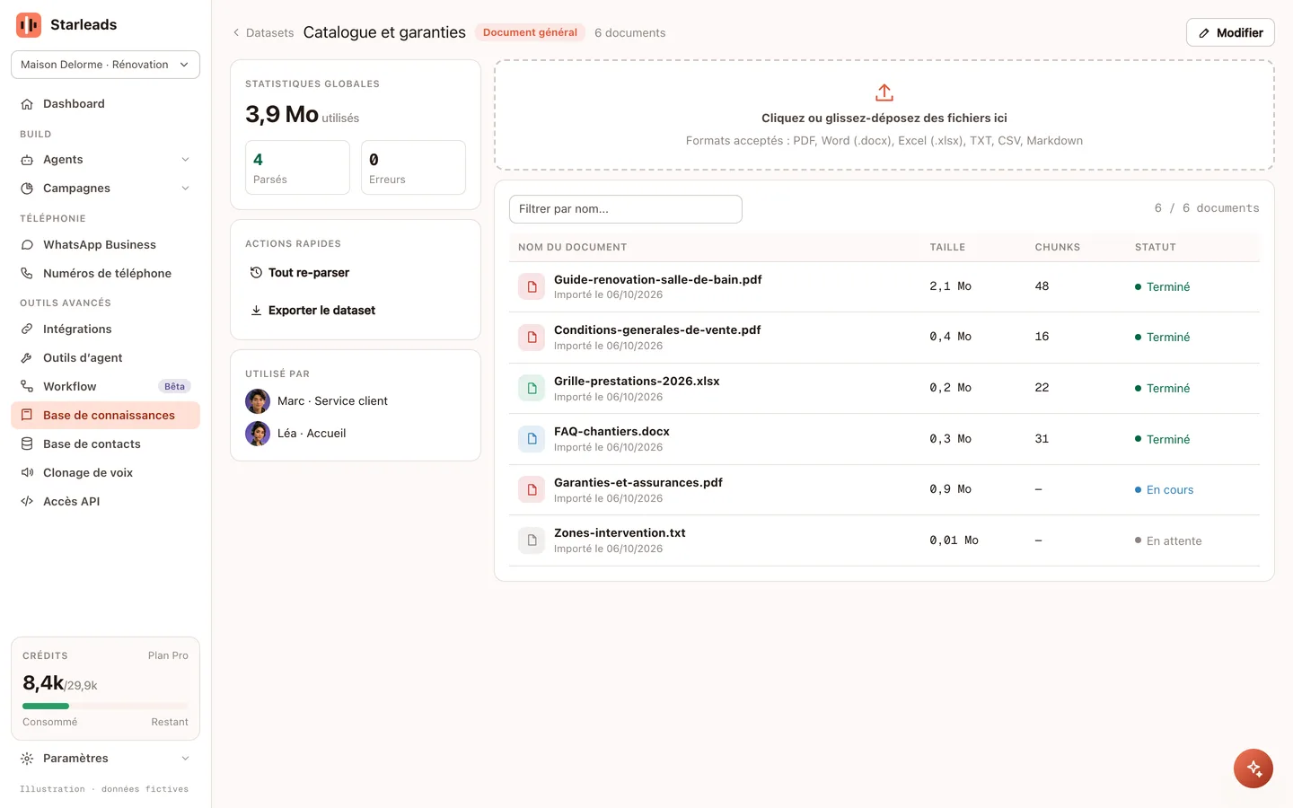Click the Marc · Service client label
This screenshot has height=808, width=1293.
[332, 401]
